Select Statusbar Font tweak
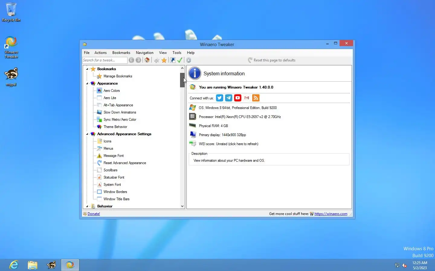Screen dimensions: 435x271 tap(114, 177)
